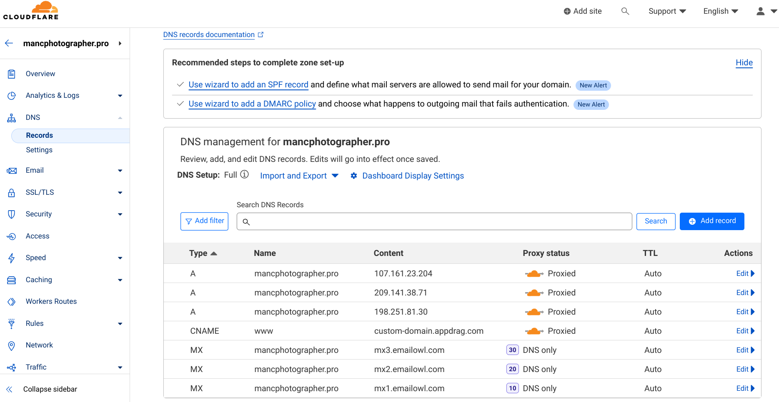
Task: Click the Rules funnel icon
Action: click(x=12, y=324)
